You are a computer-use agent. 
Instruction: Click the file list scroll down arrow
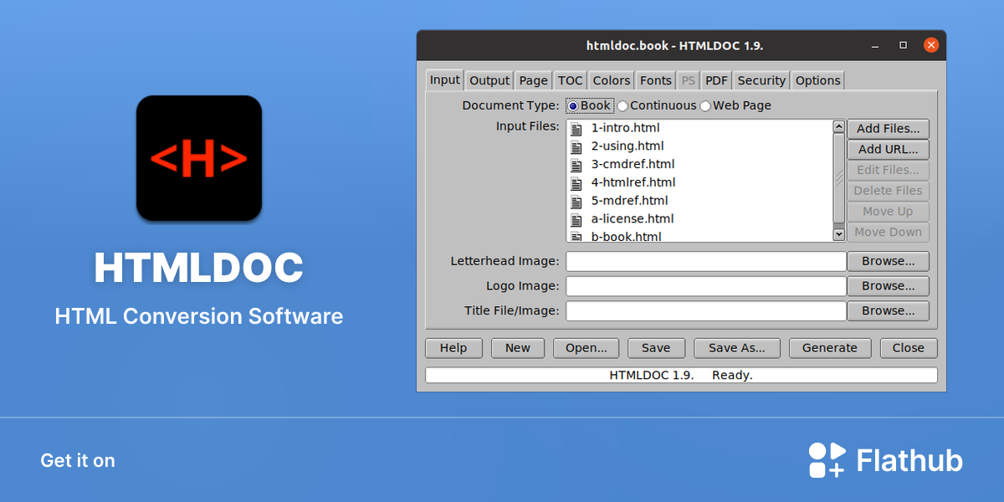tap(839, 235)
